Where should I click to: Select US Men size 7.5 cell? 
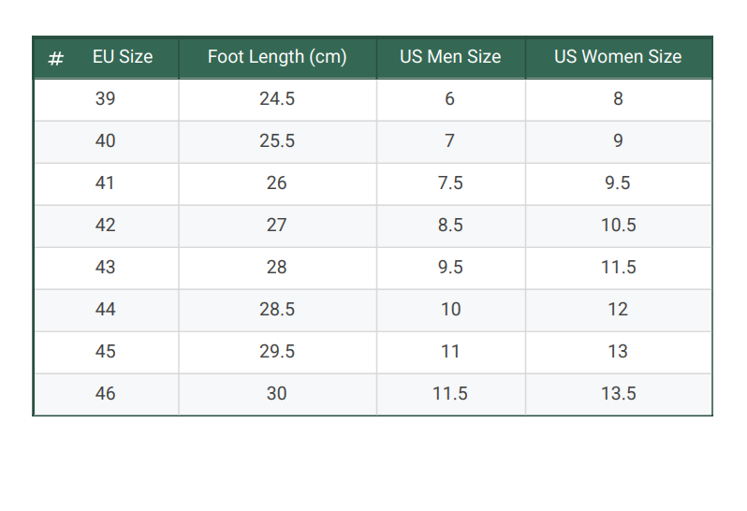pos(450,183)
